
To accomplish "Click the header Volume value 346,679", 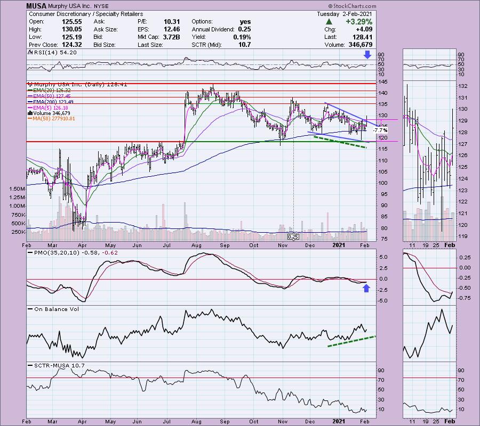I will (361, 45).
